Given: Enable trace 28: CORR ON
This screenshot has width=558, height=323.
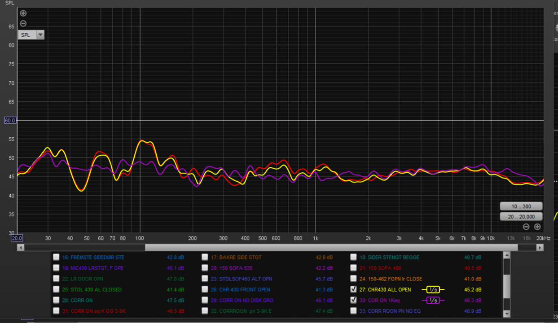Looking at the screenshot, I should point(56,300).
